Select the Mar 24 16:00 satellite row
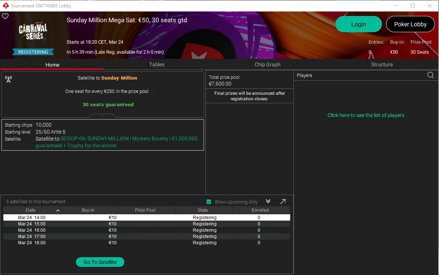The width and height of the screenshot is (439, 275). tap(147, 230)
